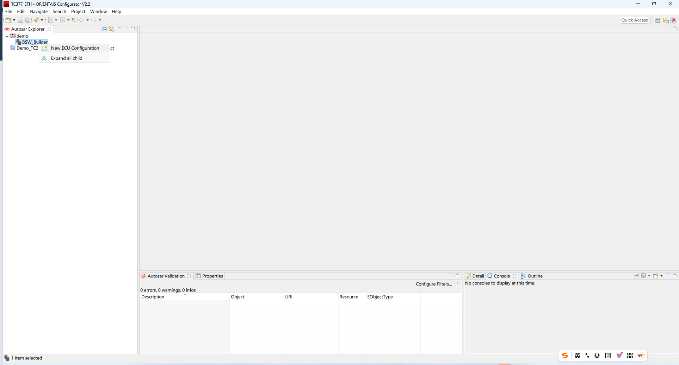Click Configure Filters... link
679x365 pixels.
(433, 284)
